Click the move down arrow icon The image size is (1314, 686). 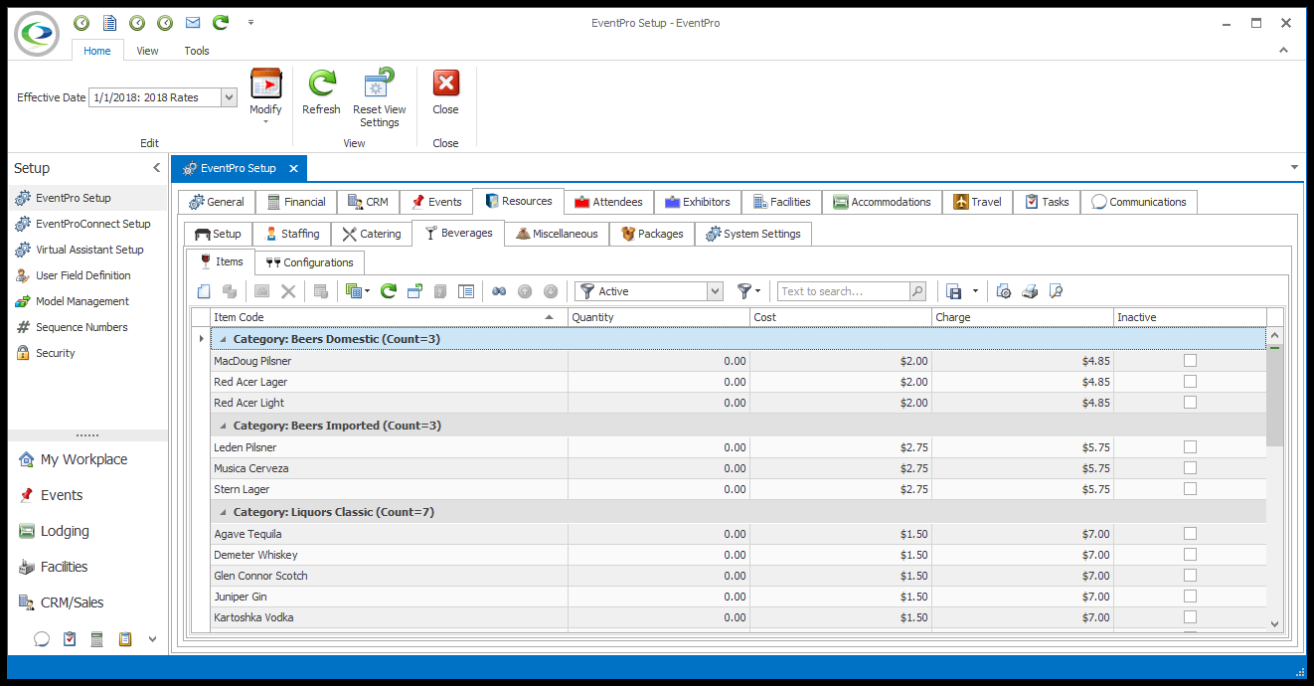(550, 291)
